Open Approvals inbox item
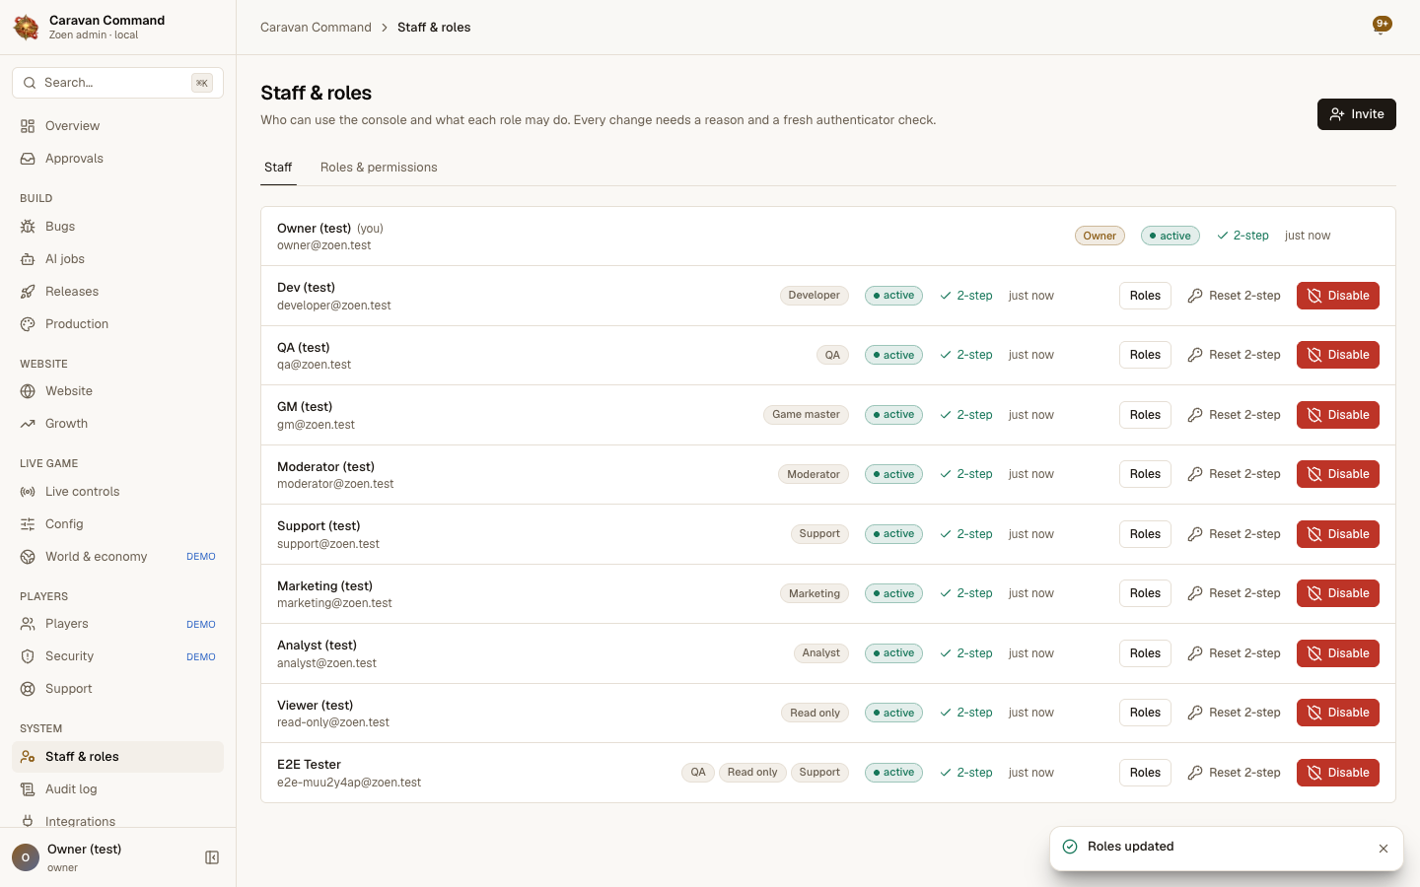The height and width of the screenshot is (887, 1420). (x=117, y=159)
